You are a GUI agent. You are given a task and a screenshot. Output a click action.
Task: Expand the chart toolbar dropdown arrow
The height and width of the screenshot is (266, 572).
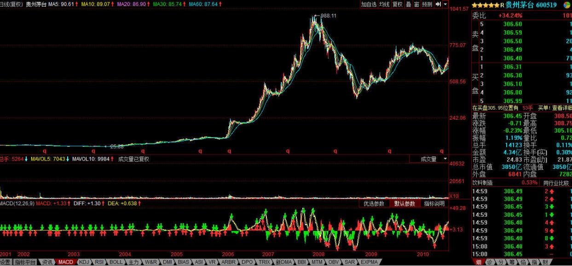pos(445,4)
